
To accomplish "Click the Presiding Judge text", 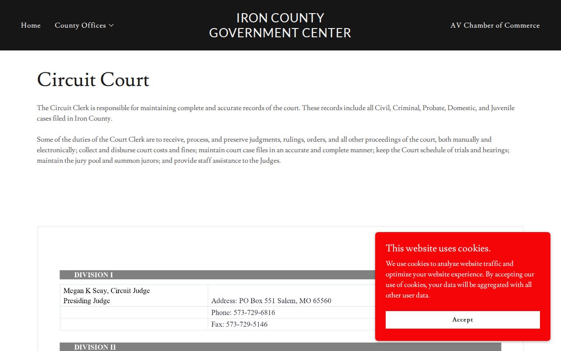I will tap(87, 301).
